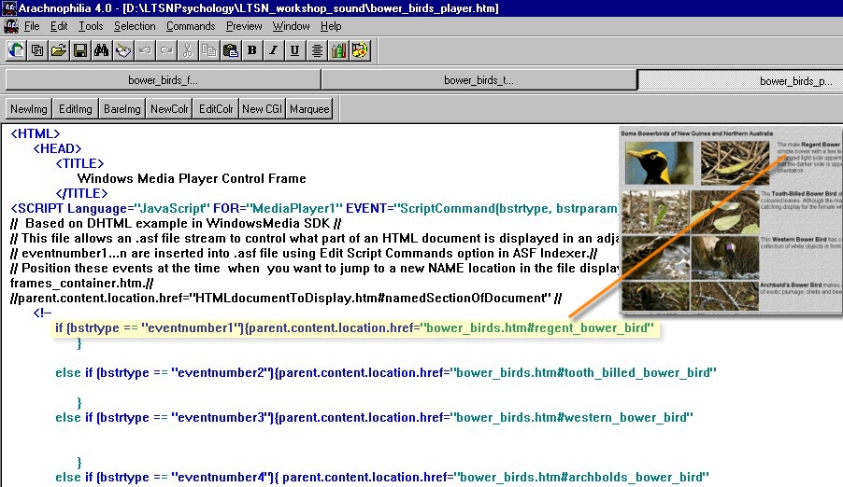Click the paste clipboard icon

click(230, 50)
